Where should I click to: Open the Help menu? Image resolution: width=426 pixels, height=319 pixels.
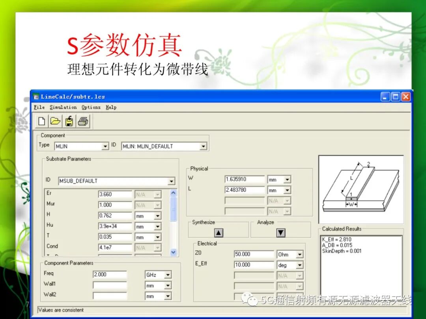click(x=111, y=108)
